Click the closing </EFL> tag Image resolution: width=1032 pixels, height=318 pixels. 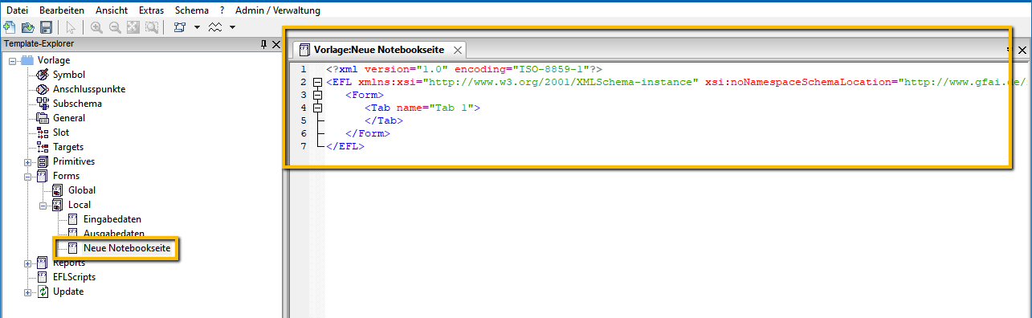[345, 146]
